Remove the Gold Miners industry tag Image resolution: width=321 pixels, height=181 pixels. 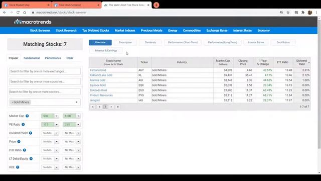click(x=12, y=102)
